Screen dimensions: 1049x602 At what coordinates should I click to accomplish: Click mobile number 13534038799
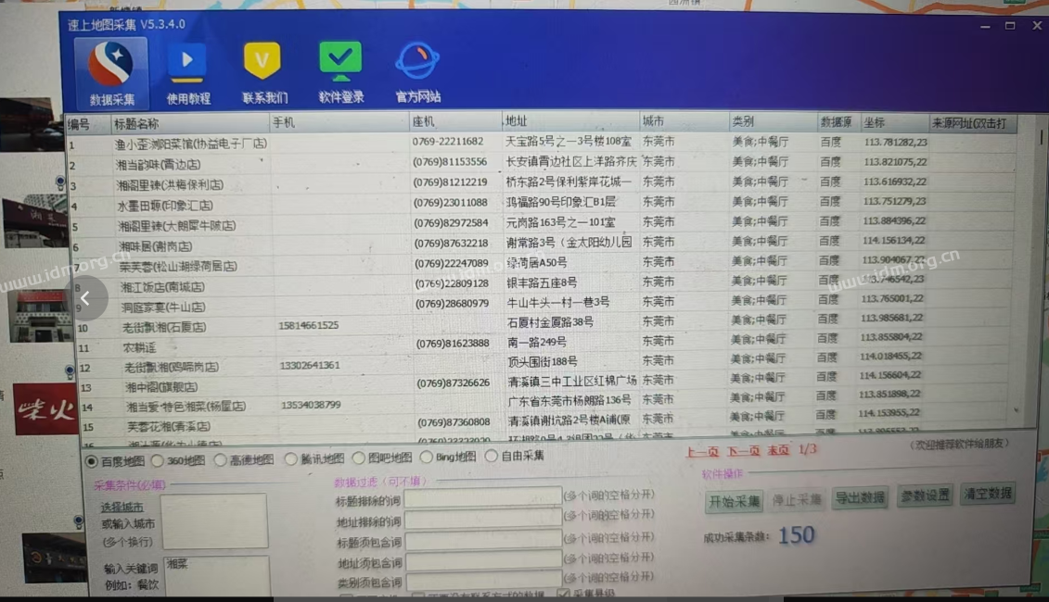coord(311,405)
